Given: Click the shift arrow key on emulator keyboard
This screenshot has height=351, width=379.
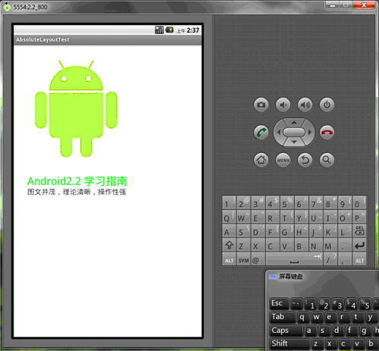Looking at the screenshot, I should (229, 245).
